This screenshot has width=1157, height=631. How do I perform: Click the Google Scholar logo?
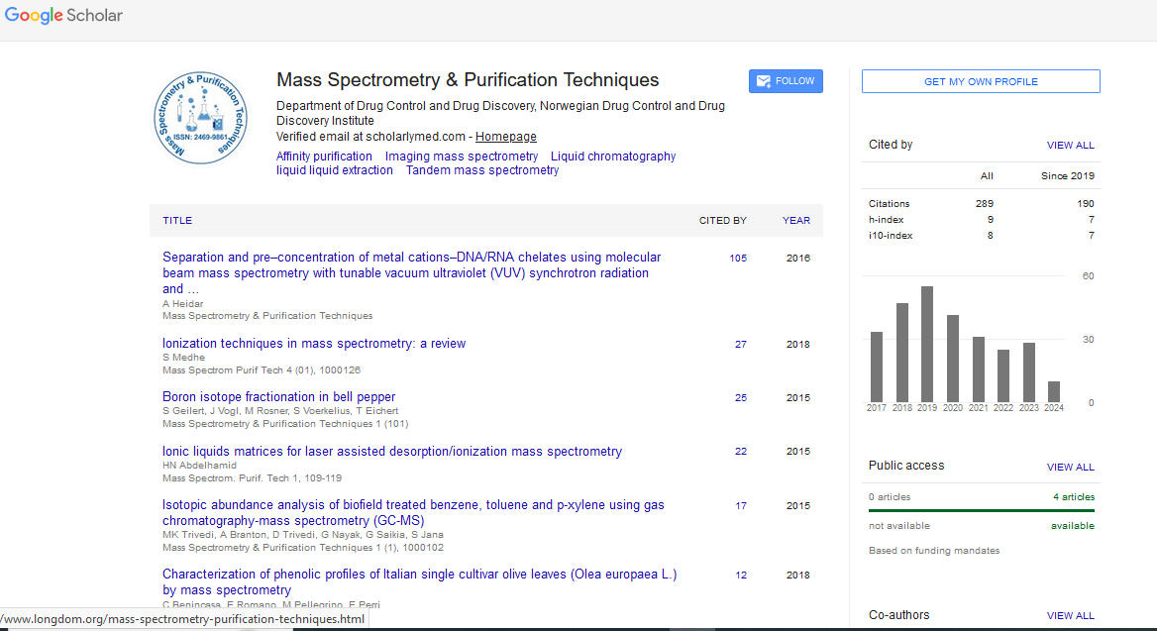point(63,16)
